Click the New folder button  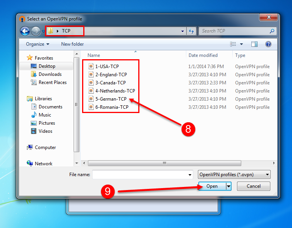(72, 44)
